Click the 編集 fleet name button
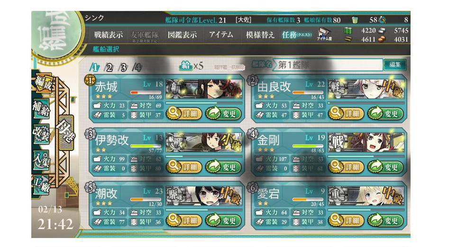 coord(395,64)
